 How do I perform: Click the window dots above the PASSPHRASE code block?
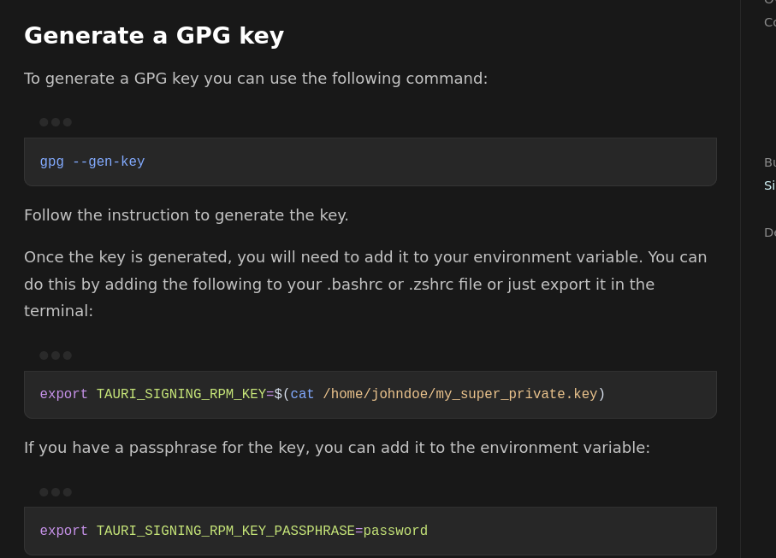pyautogui.click(x=56, y=492)
